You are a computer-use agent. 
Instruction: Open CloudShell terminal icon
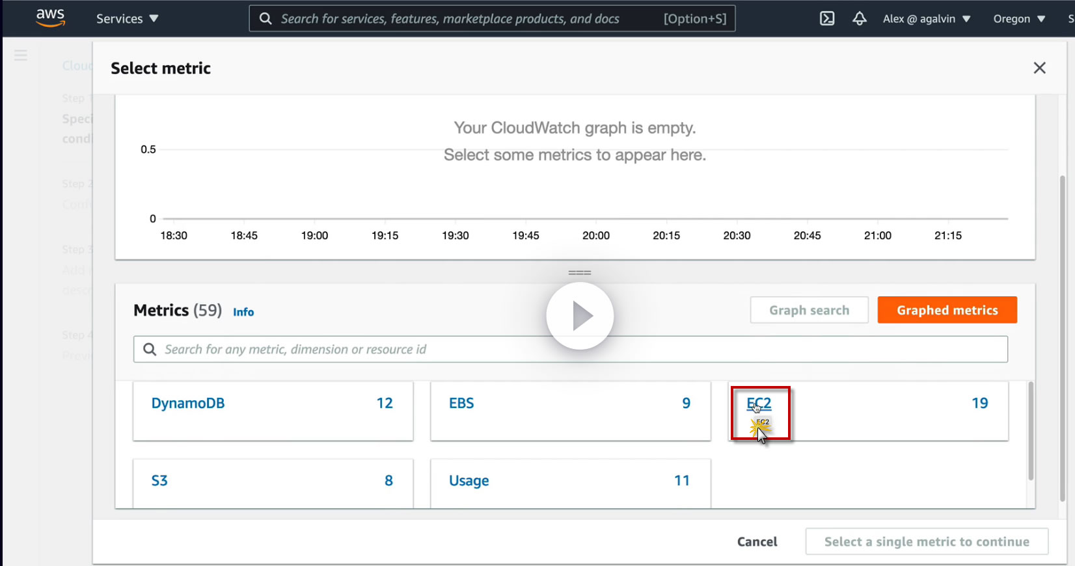(827, 18)
